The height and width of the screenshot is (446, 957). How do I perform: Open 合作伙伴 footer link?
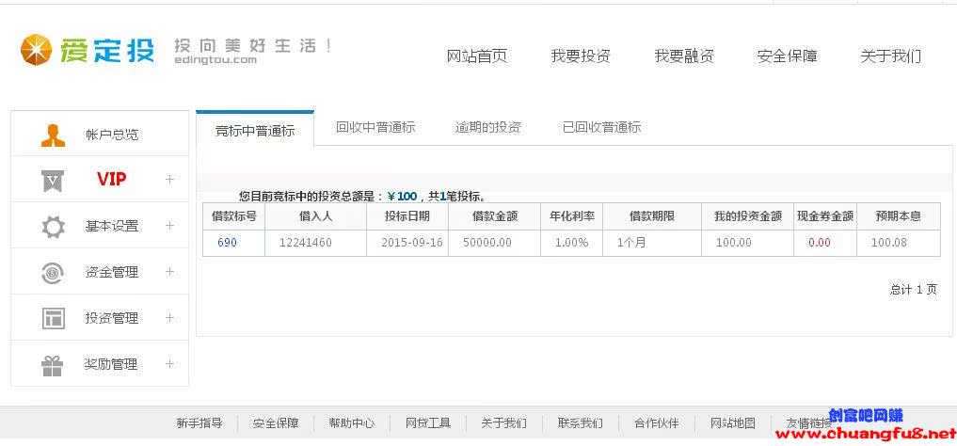(x=656, y=422)
